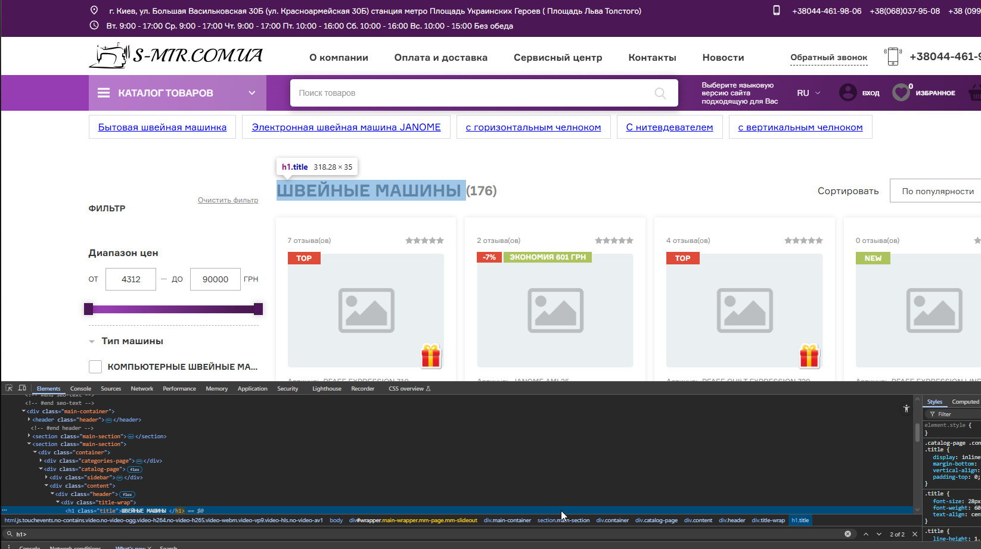Click the left handle of price slider

[x=89, y=309]
